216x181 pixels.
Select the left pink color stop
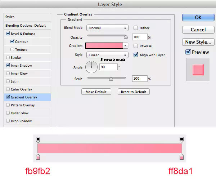[38, 157]
